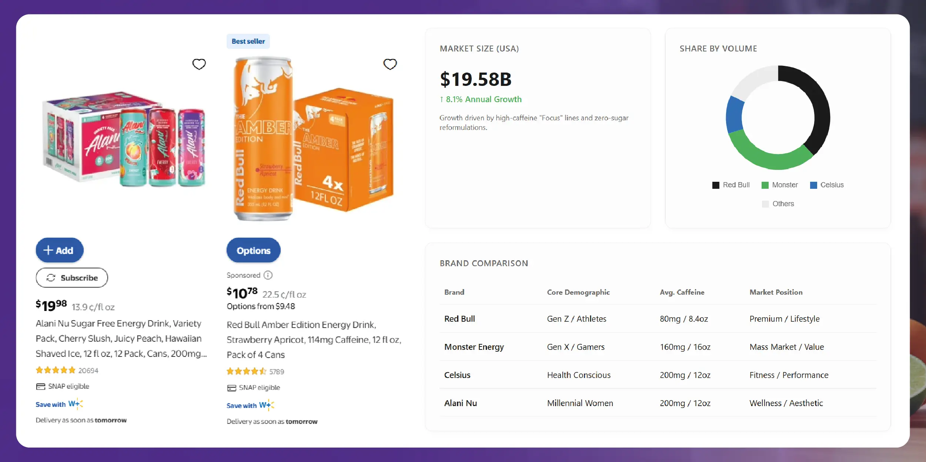This screenshot has width=926, height=462.
Task: Click the Others legend swatch
Action: [765, 204]
